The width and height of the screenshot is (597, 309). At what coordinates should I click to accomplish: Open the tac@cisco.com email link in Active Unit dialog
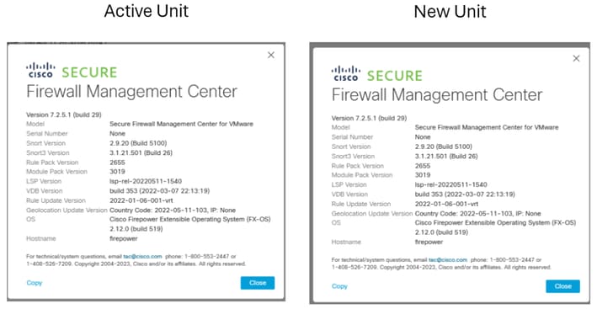(x=142, y=257)
